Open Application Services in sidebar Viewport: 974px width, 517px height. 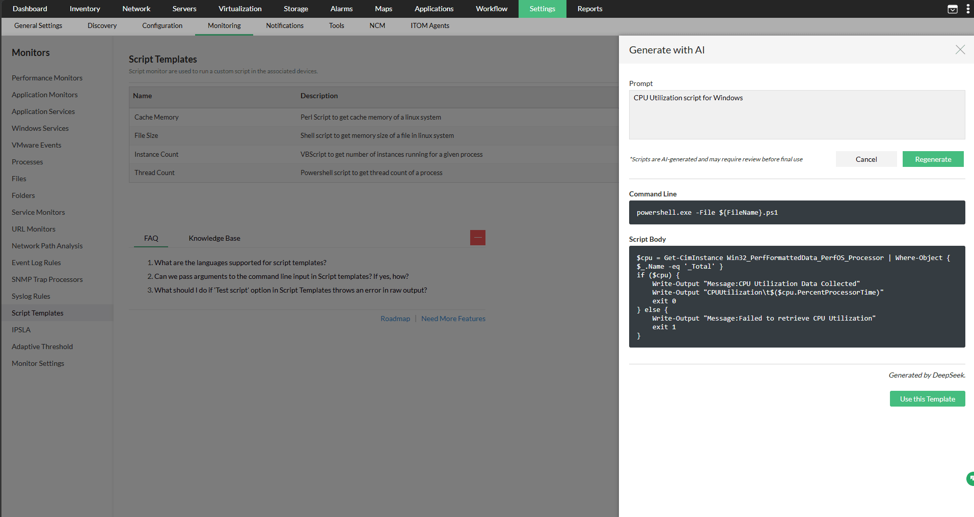[43, 111]
